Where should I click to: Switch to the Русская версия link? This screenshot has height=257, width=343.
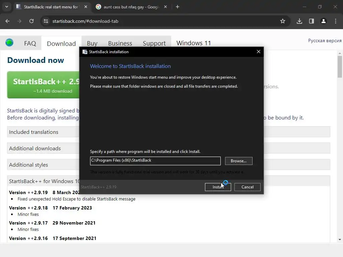[x=325, y=40]
